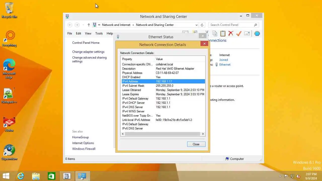The width and height of the screenshot is (322, 181).
Task: Select the IPv4 Address row
Action: pos(163,81)
